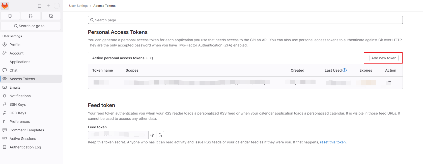
Task: Copy the feed token with the clipboard icon
Action: (160, 135)
